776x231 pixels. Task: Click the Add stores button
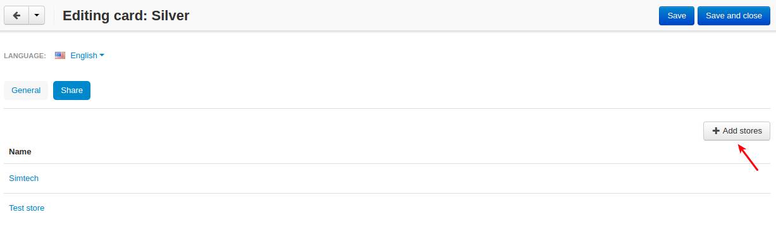point(737,131)
